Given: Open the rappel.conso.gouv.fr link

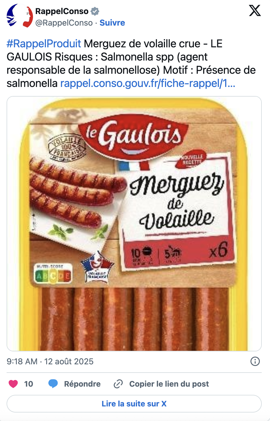Looking at the screenshot, I should click(148, 83).
